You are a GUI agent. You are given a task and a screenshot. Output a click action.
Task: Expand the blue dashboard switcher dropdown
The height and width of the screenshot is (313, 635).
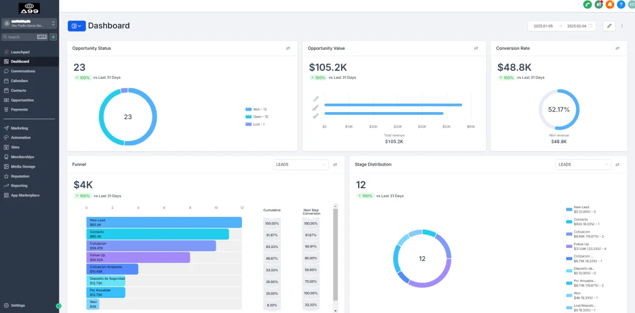(77, 25)
